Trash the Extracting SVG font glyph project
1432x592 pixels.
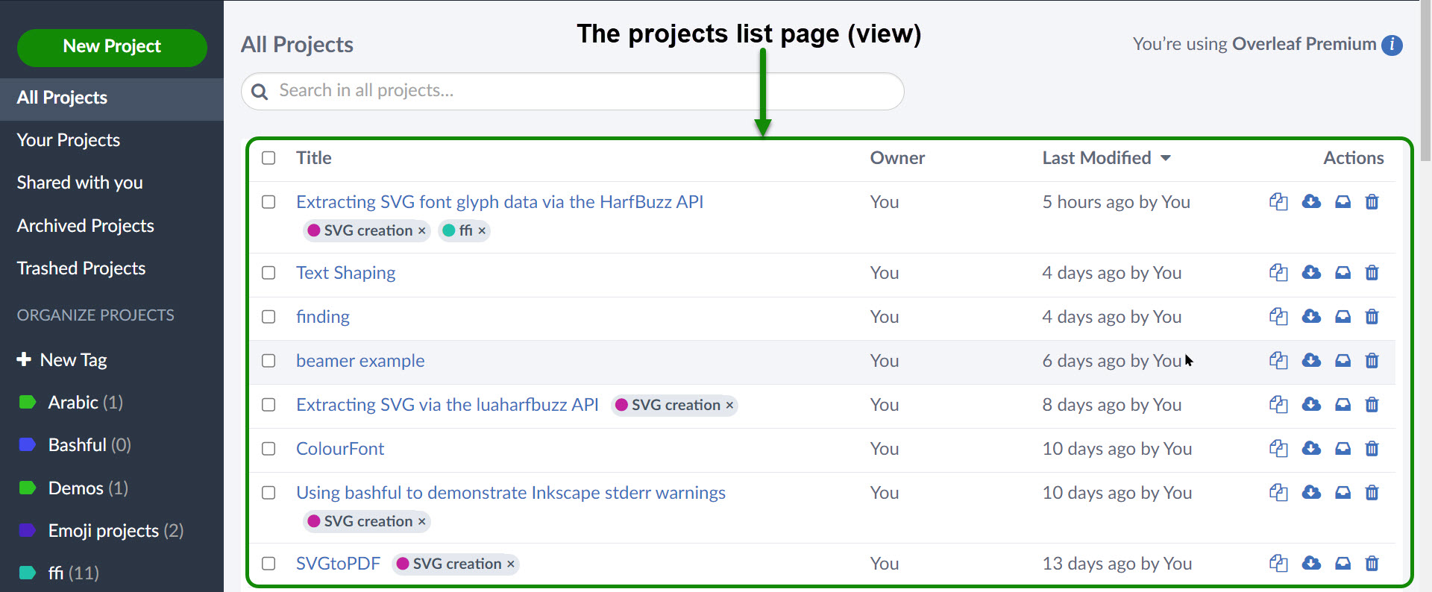pos(1372,202)
